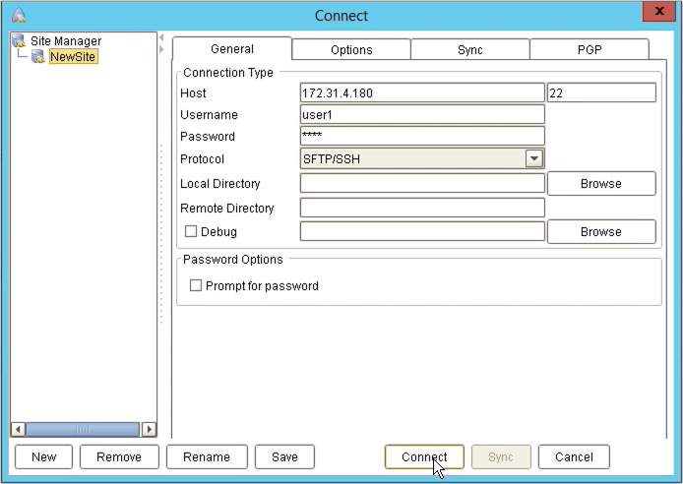Image resolution: width=683 pixels, height=484 pixels.
Task: Switch to the General tab
Action: [x=231, y=49]
